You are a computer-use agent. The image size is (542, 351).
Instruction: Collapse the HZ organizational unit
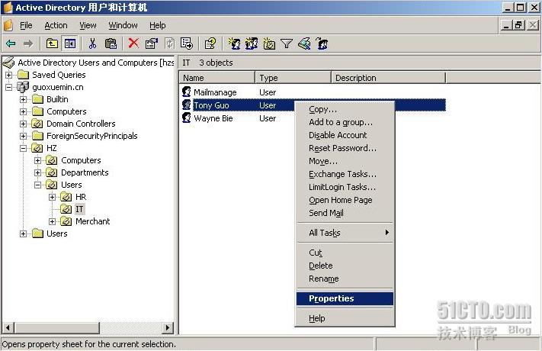point(23,148)
